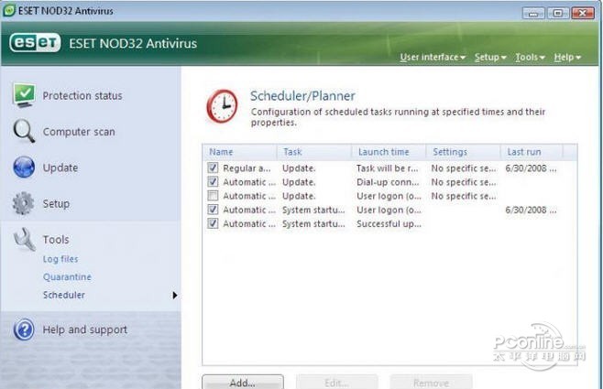Minimize the ESET NOD32 window
The width and height of the screenshot is (603, 389).
pyautogui.click(x=533, y=13)
